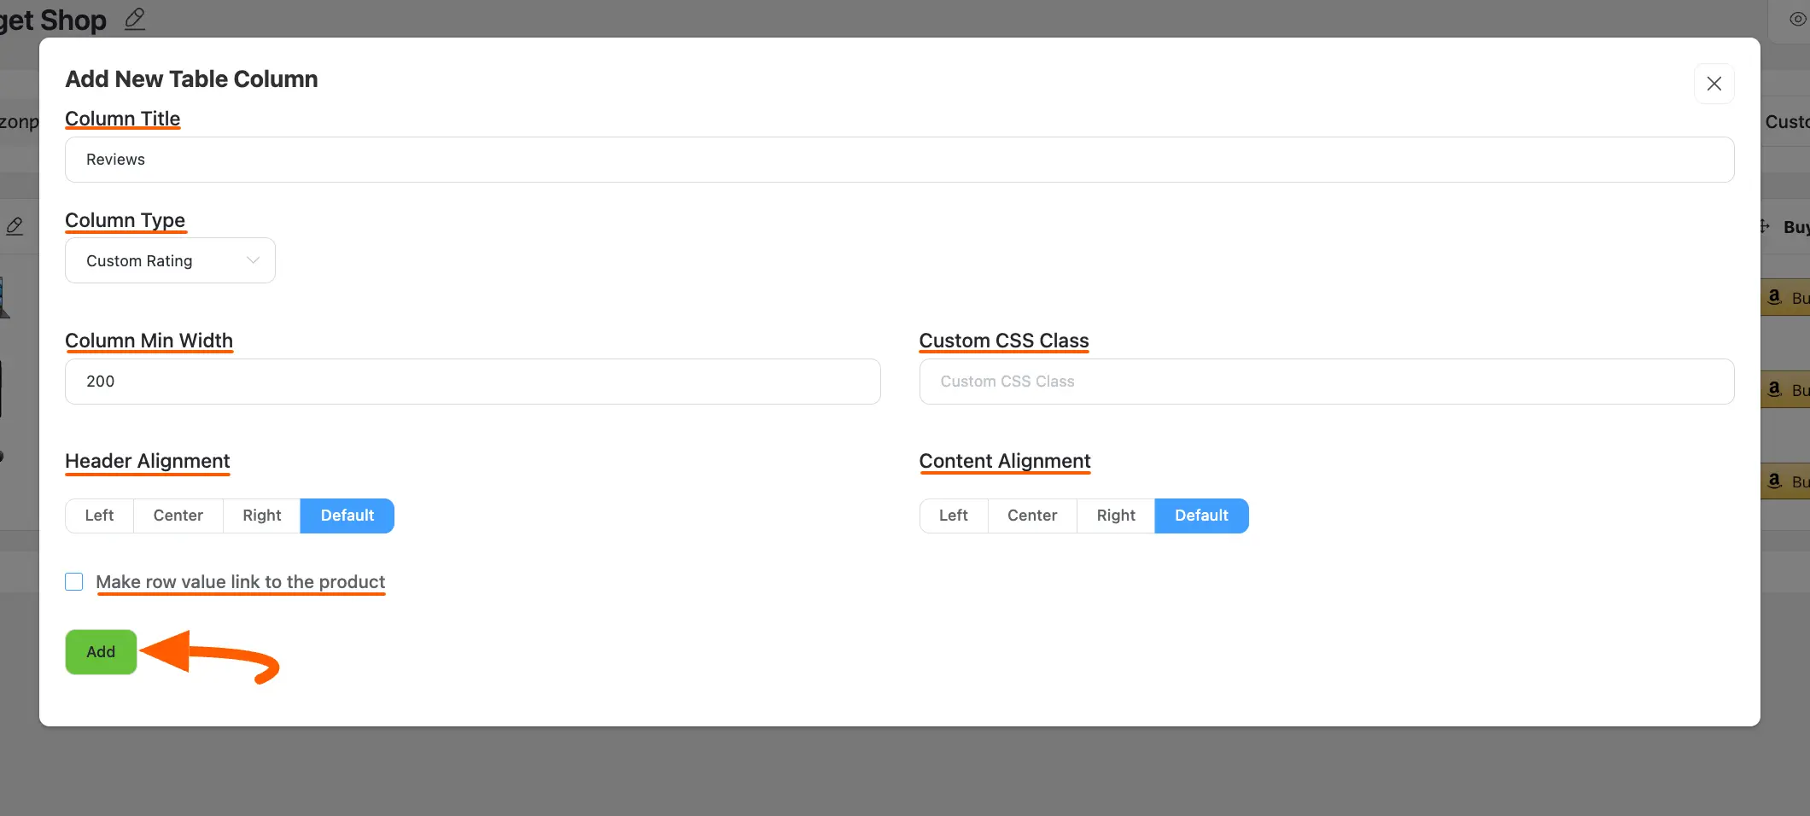Click the Amazon logo on the first Buy button
Screen dimensions: 1810x816
[x=1775, y=297]
